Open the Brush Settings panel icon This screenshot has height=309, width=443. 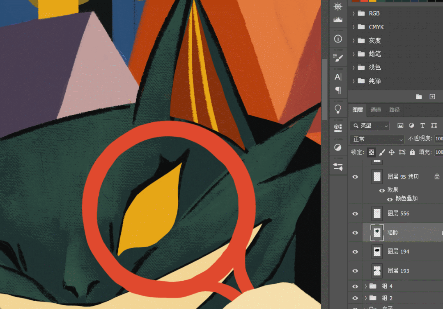(x=338, y=58)
